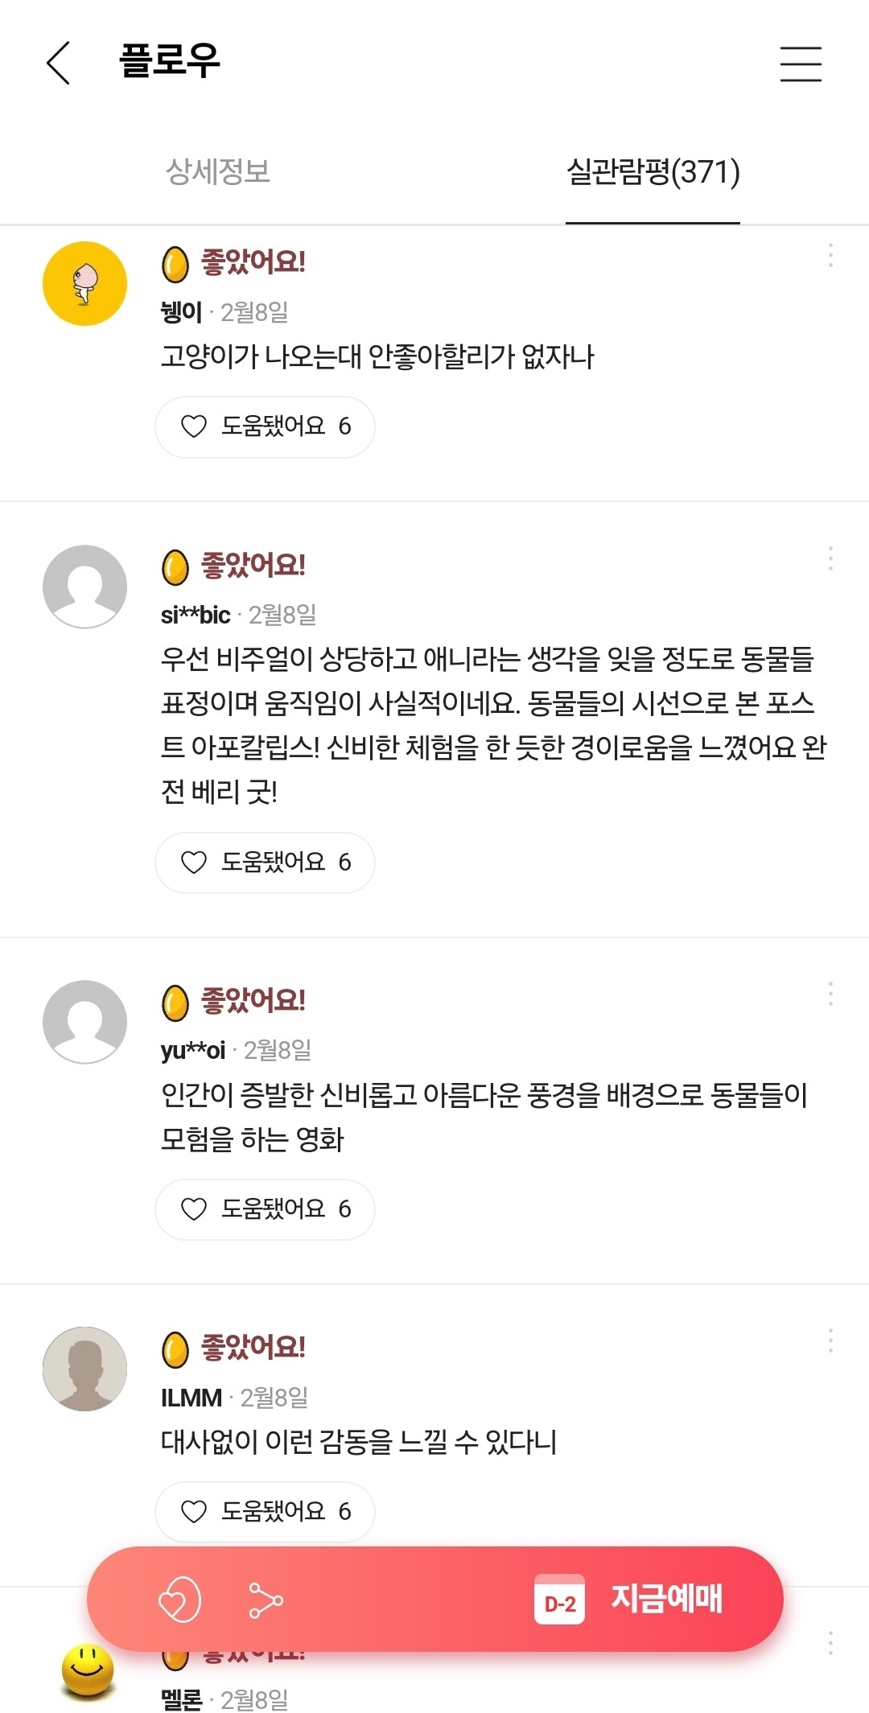Viewport: 869px width, 1713px height.
Task: Open more options for ILMM's review
Action: pos(830,1340)
